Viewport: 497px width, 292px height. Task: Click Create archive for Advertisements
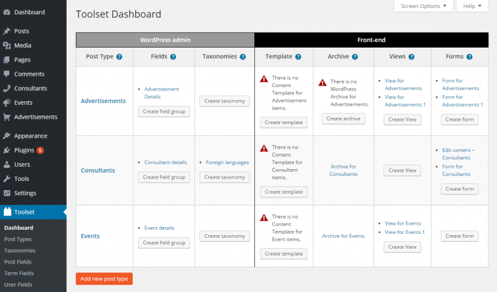tap(343, 119)
